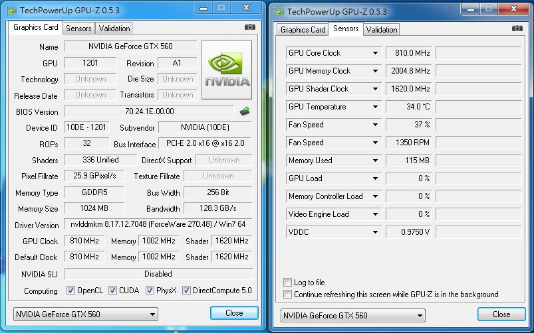Click the camera screenshot icon in Sensors window
This screenshot has width=534, height=333.
(x=517, y=29)
